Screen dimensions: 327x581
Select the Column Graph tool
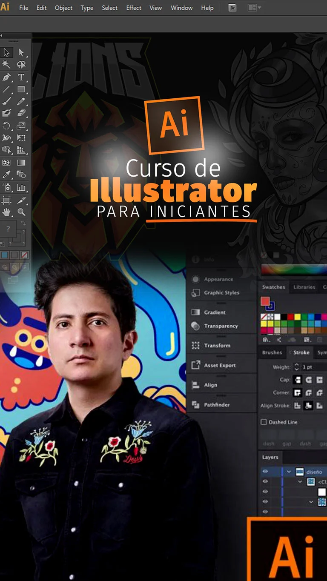[21, 187]
